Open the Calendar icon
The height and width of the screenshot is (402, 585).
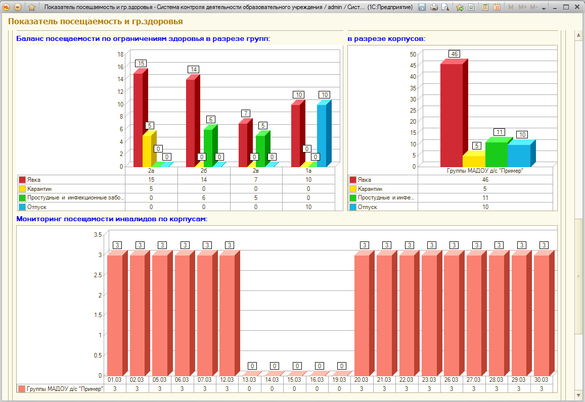point(497,7)
